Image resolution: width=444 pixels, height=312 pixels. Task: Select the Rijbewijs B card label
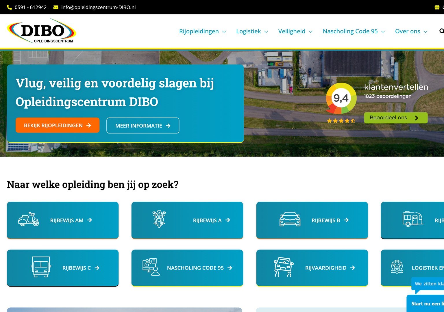(326, 220)
